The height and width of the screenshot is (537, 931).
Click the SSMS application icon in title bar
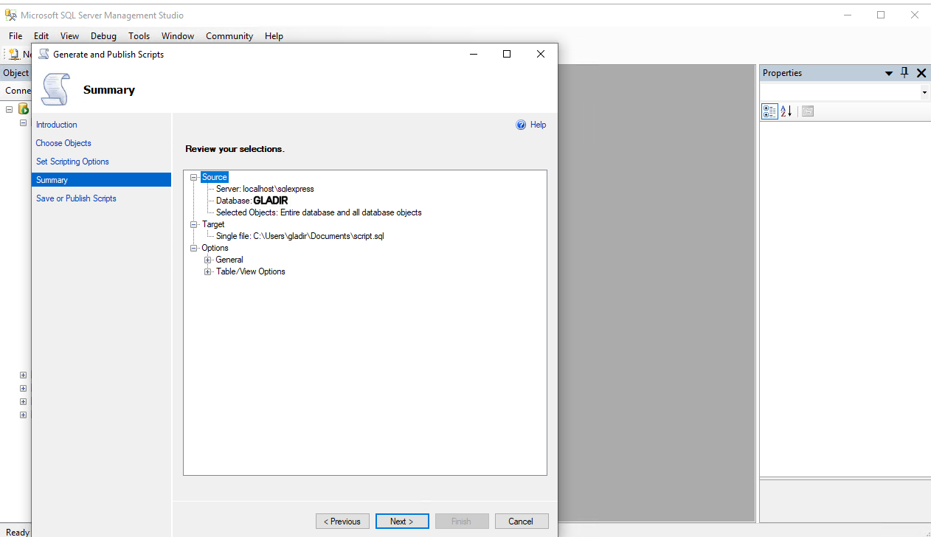point(11,15)
